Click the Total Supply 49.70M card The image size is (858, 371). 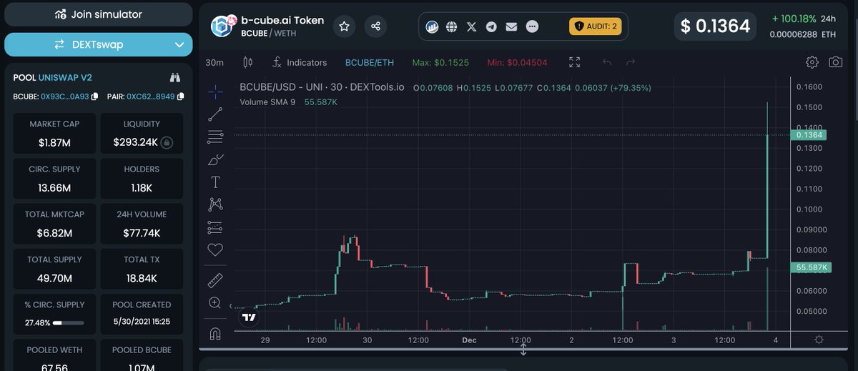tap(54, 269)
